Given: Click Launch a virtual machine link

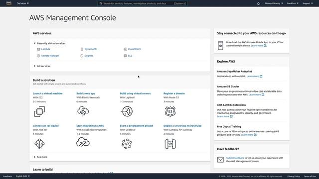Looking at the screenshot, I should pos(48,93).
